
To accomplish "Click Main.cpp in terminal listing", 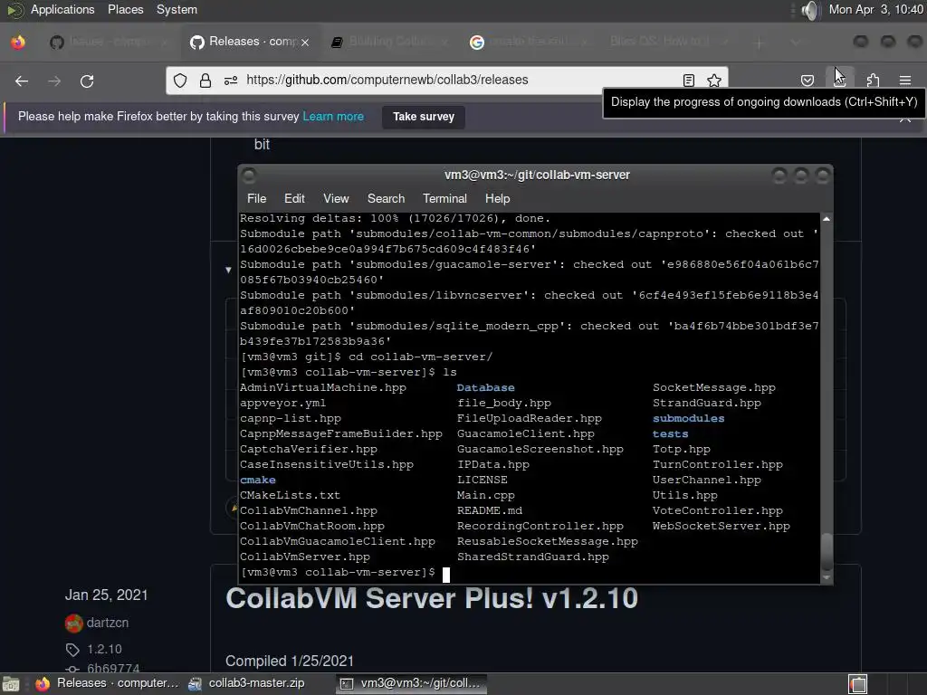I will point(486,495).
